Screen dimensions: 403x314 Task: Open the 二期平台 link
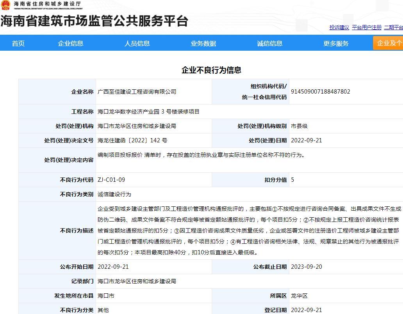tap(394, 27)
